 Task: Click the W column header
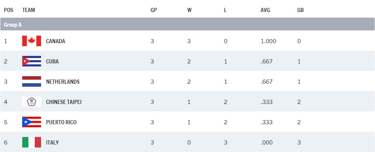pos(189,10)
